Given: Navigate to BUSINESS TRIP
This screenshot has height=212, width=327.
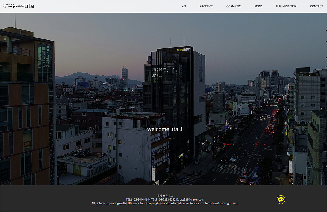Looking at the screenshot, I should [286, 6].
